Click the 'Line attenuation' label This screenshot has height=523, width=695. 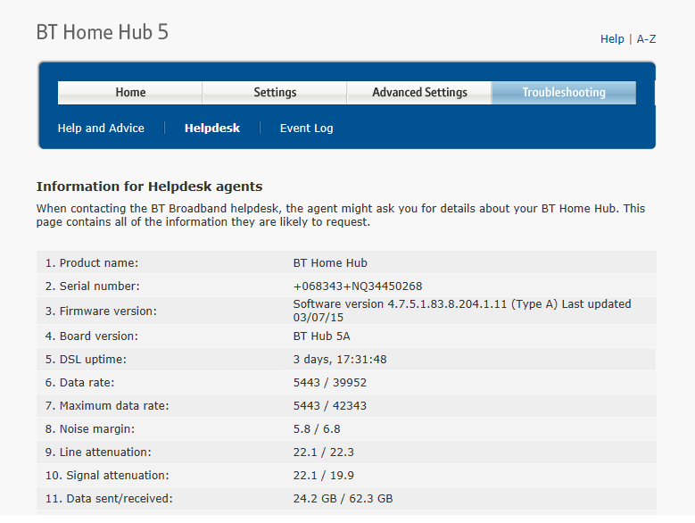(x=98, y=452)
